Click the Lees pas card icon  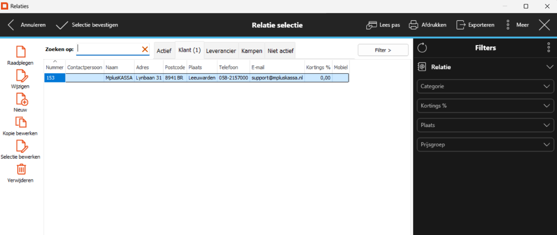(372, 25)
